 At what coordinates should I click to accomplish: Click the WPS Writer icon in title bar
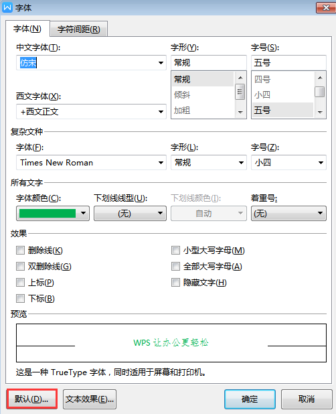coord(7,7)
